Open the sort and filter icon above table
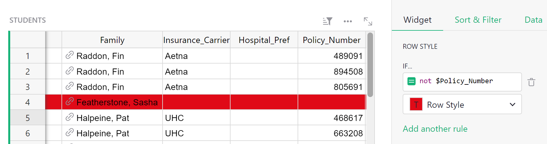This screenshot has width=547, height=144. pos(327,21)
